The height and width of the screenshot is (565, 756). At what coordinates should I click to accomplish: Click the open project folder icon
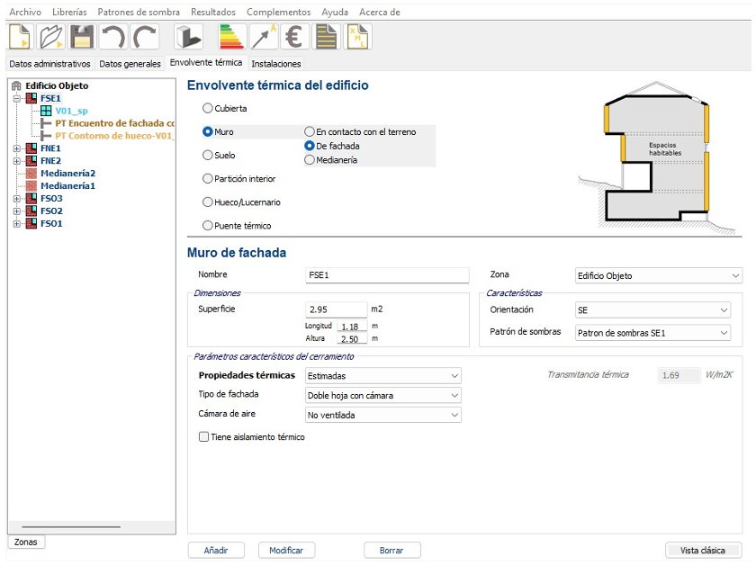[51, 37]
